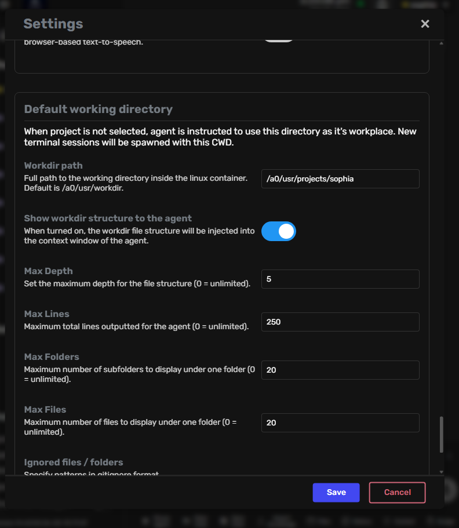
Task: Select the Max Folders input box
Action: coord(340,370)
